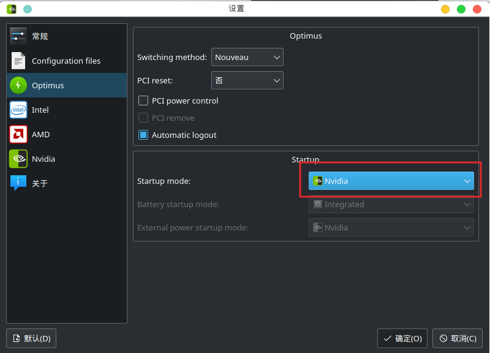Click the yellow minimize window button

click(x=445, y=9)
